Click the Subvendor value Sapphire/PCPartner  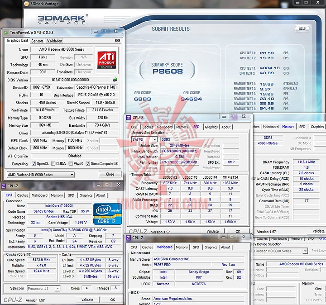[96, 87]
